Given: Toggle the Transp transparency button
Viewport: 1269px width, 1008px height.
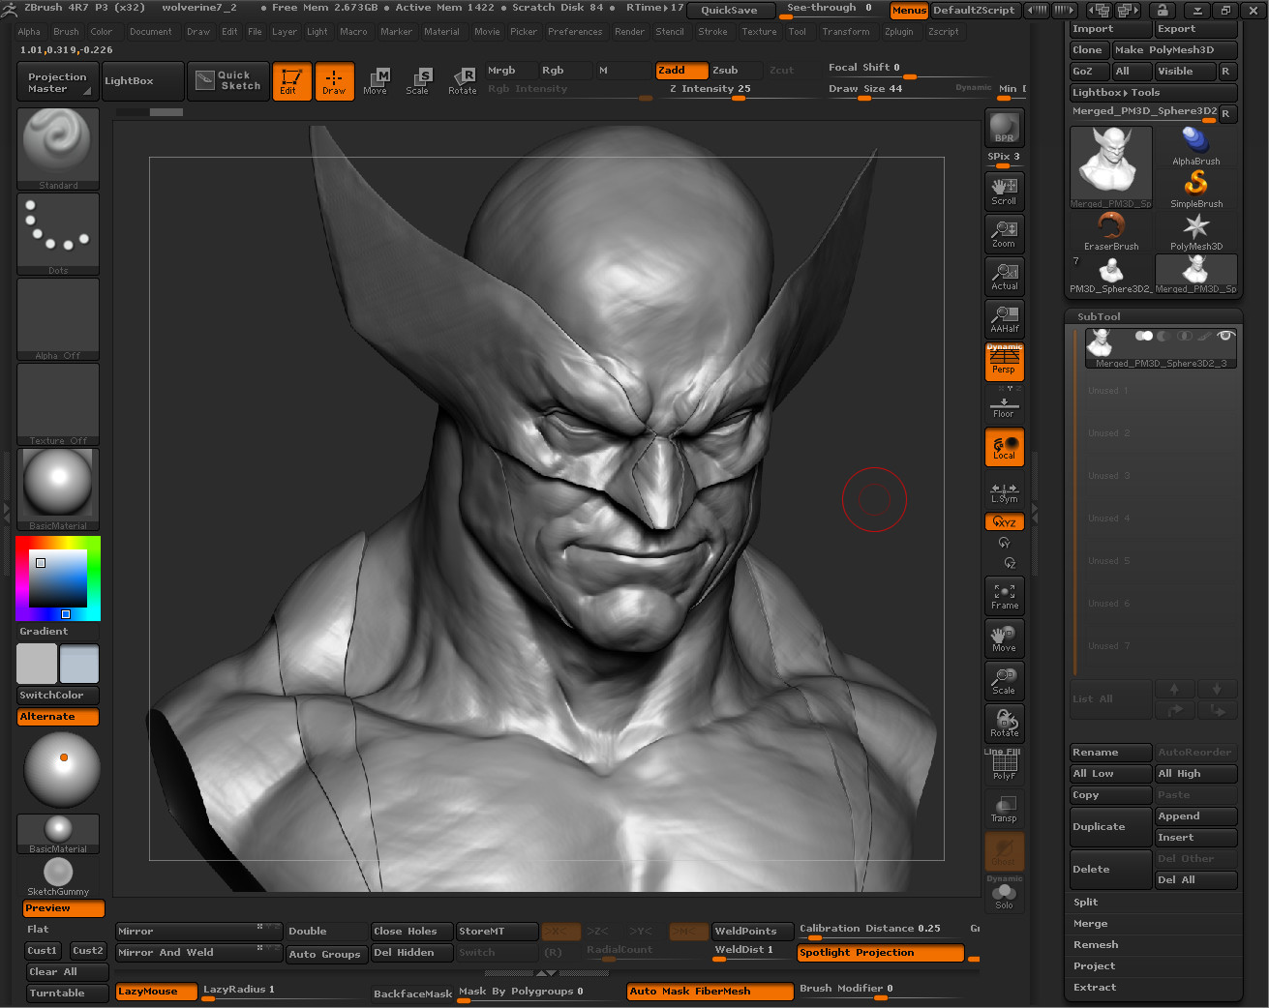Looking at the screenshot, I should coord(1004,809).
